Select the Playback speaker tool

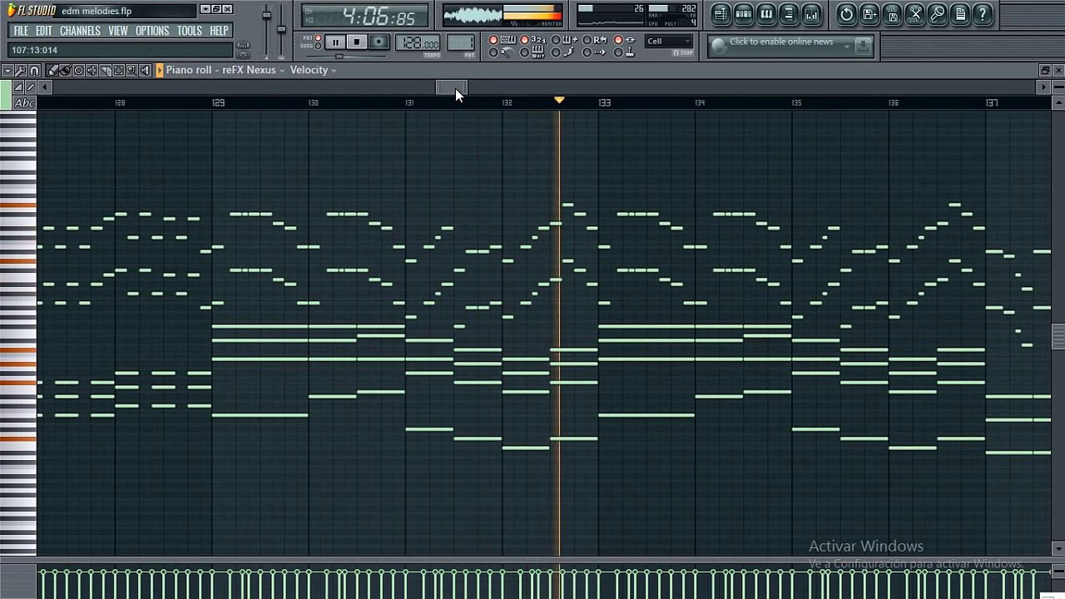click(145, 71)
